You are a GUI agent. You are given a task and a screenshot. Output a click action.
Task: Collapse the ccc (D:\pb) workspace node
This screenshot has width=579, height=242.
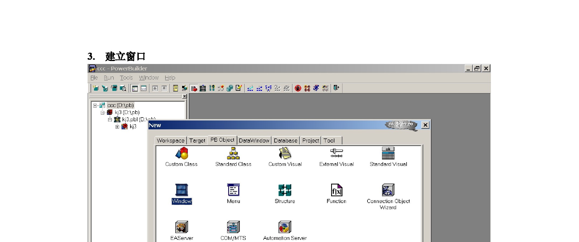(95, 106)
